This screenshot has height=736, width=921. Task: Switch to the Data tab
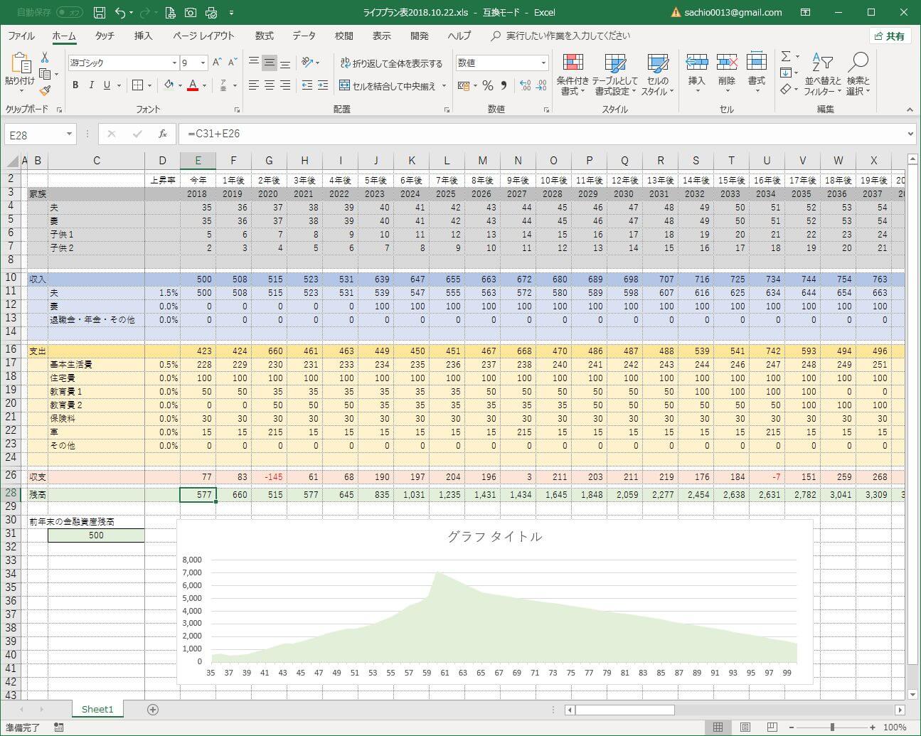(304, 36)
